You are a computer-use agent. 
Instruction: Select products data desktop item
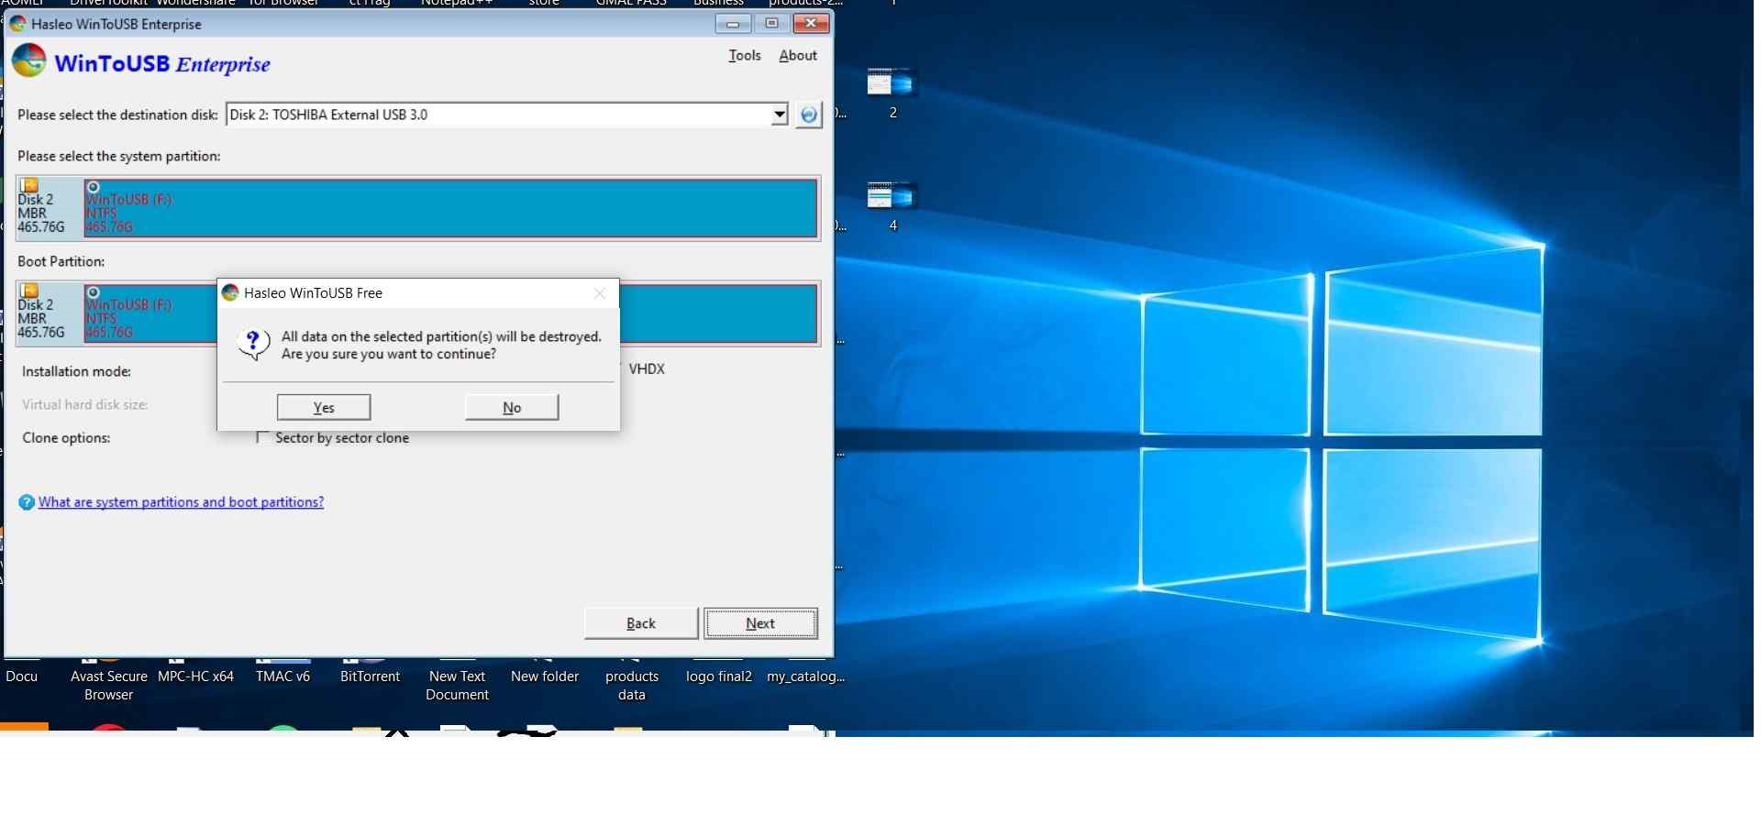pos(632,682)
